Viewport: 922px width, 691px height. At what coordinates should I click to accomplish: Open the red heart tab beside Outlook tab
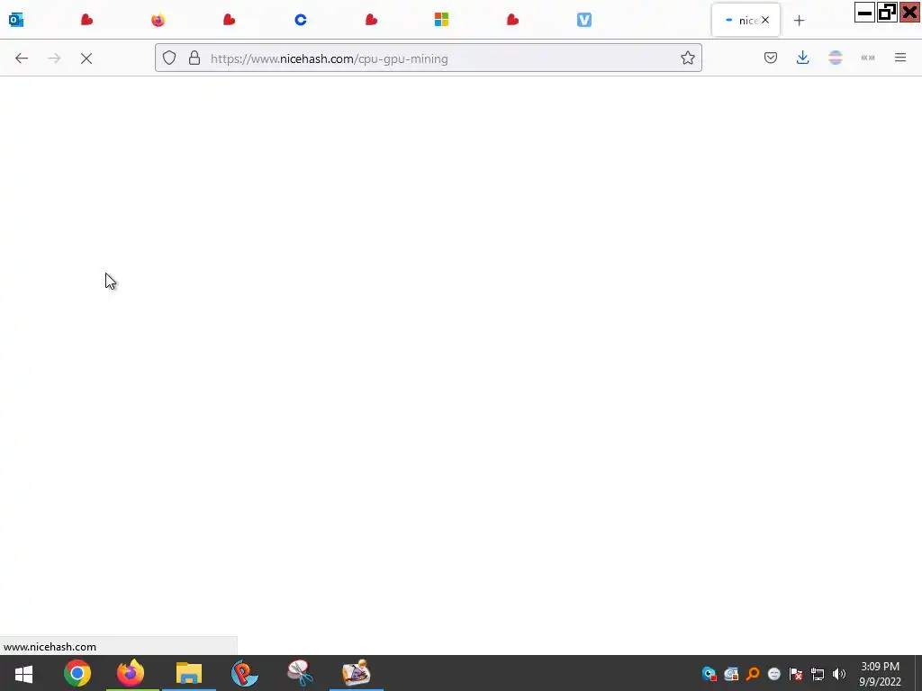87,20
